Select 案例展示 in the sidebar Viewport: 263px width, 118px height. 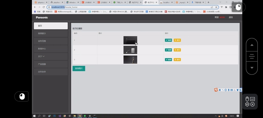click(x=51, y=33)
